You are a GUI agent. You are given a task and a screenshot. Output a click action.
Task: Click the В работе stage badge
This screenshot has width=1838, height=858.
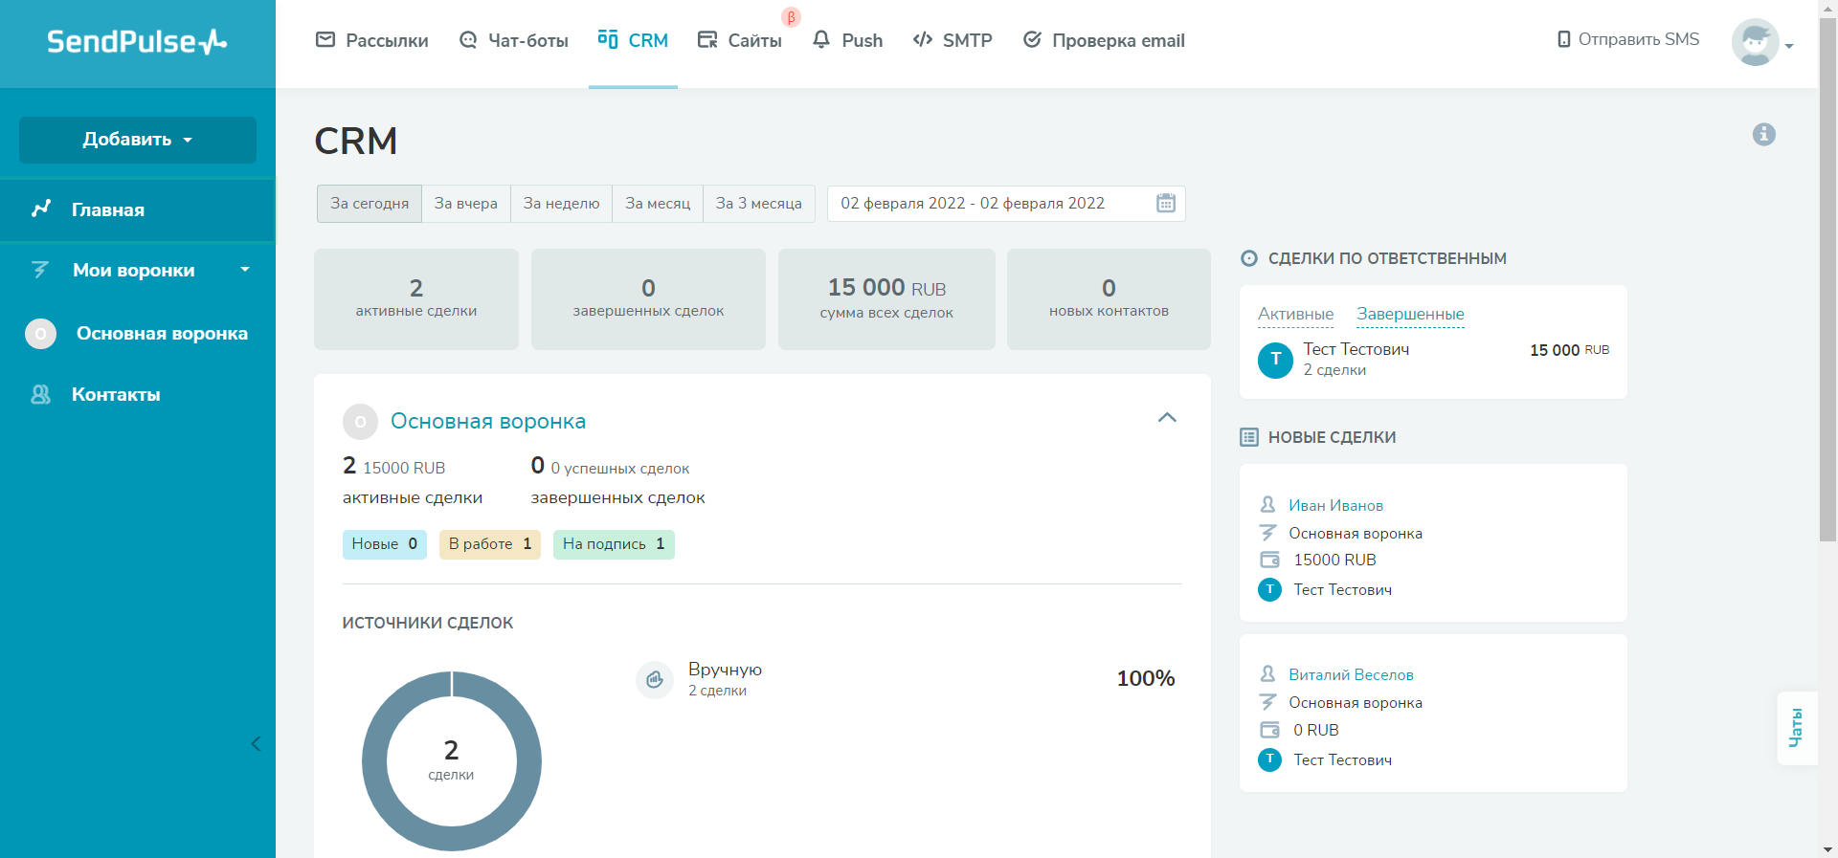[489, 544]
